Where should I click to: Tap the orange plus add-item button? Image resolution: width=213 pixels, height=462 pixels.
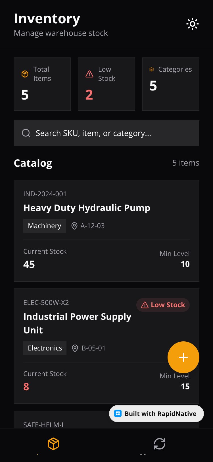[x=183, y=357]
